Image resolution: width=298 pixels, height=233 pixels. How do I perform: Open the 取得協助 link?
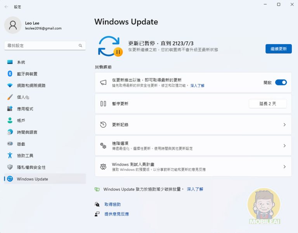(x=113, y=204)
